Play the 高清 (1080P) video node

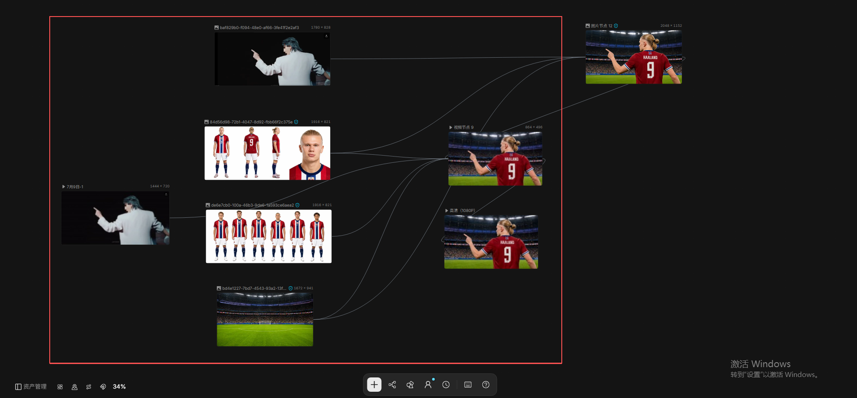(x=491, y=242)
